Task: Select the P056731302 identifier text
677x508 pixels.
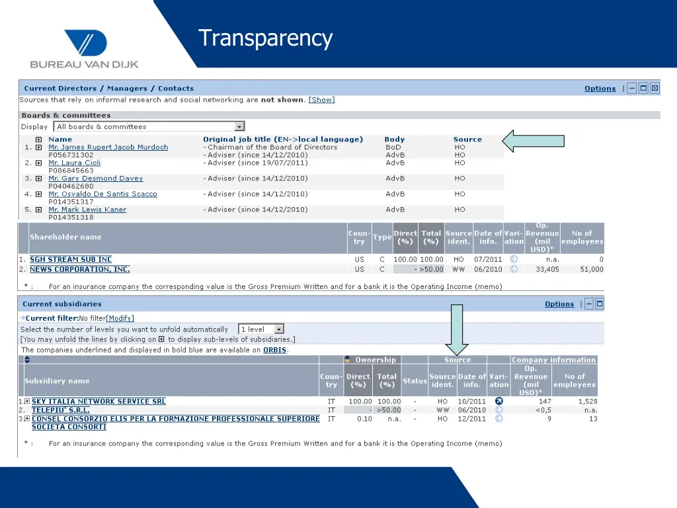Action: pos(71,155)
